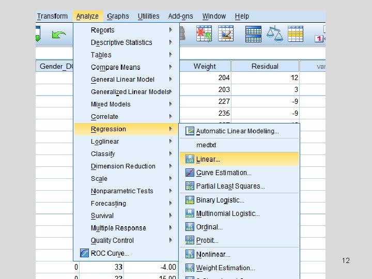Select Linear... from Regression submenu
Image resolution: width=372 pixels, height=279 pixels.
(239, 159)
